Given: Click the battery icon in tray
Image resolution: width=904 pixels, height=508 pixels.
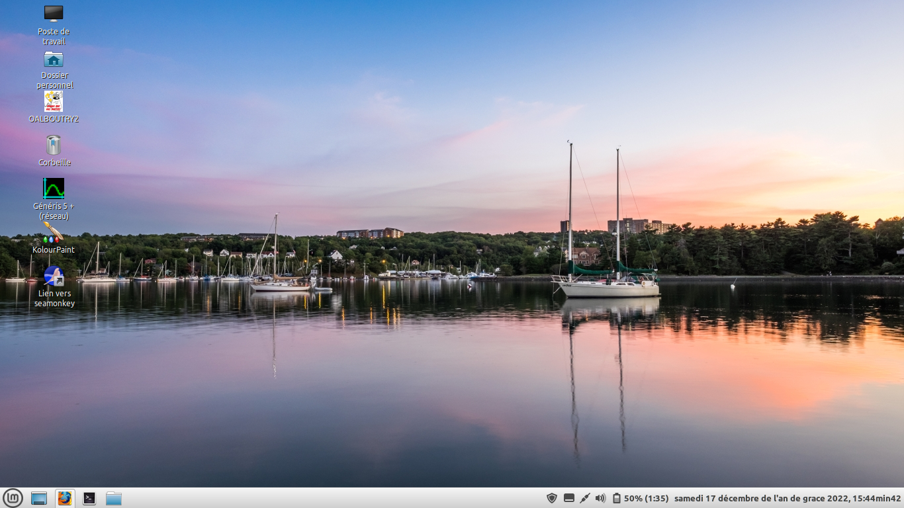Looking at the screenshot, I should tap(616, 498).
